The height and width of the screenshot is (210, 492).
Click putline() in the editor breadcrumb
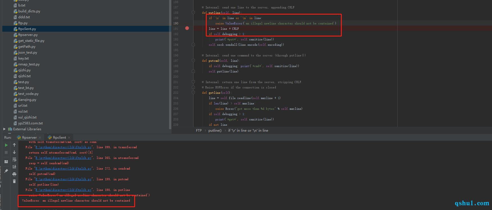click(215, 131)
